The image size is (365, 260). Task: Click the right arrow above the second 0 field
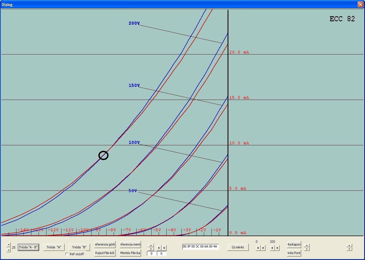164,248
